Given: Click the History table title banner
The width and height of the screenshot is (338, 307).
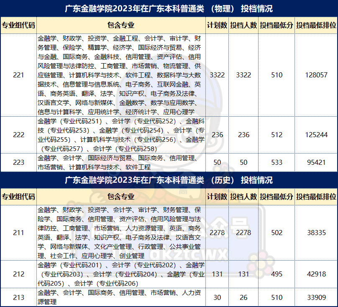Looking at the screenshot, I should pos(169,180).
